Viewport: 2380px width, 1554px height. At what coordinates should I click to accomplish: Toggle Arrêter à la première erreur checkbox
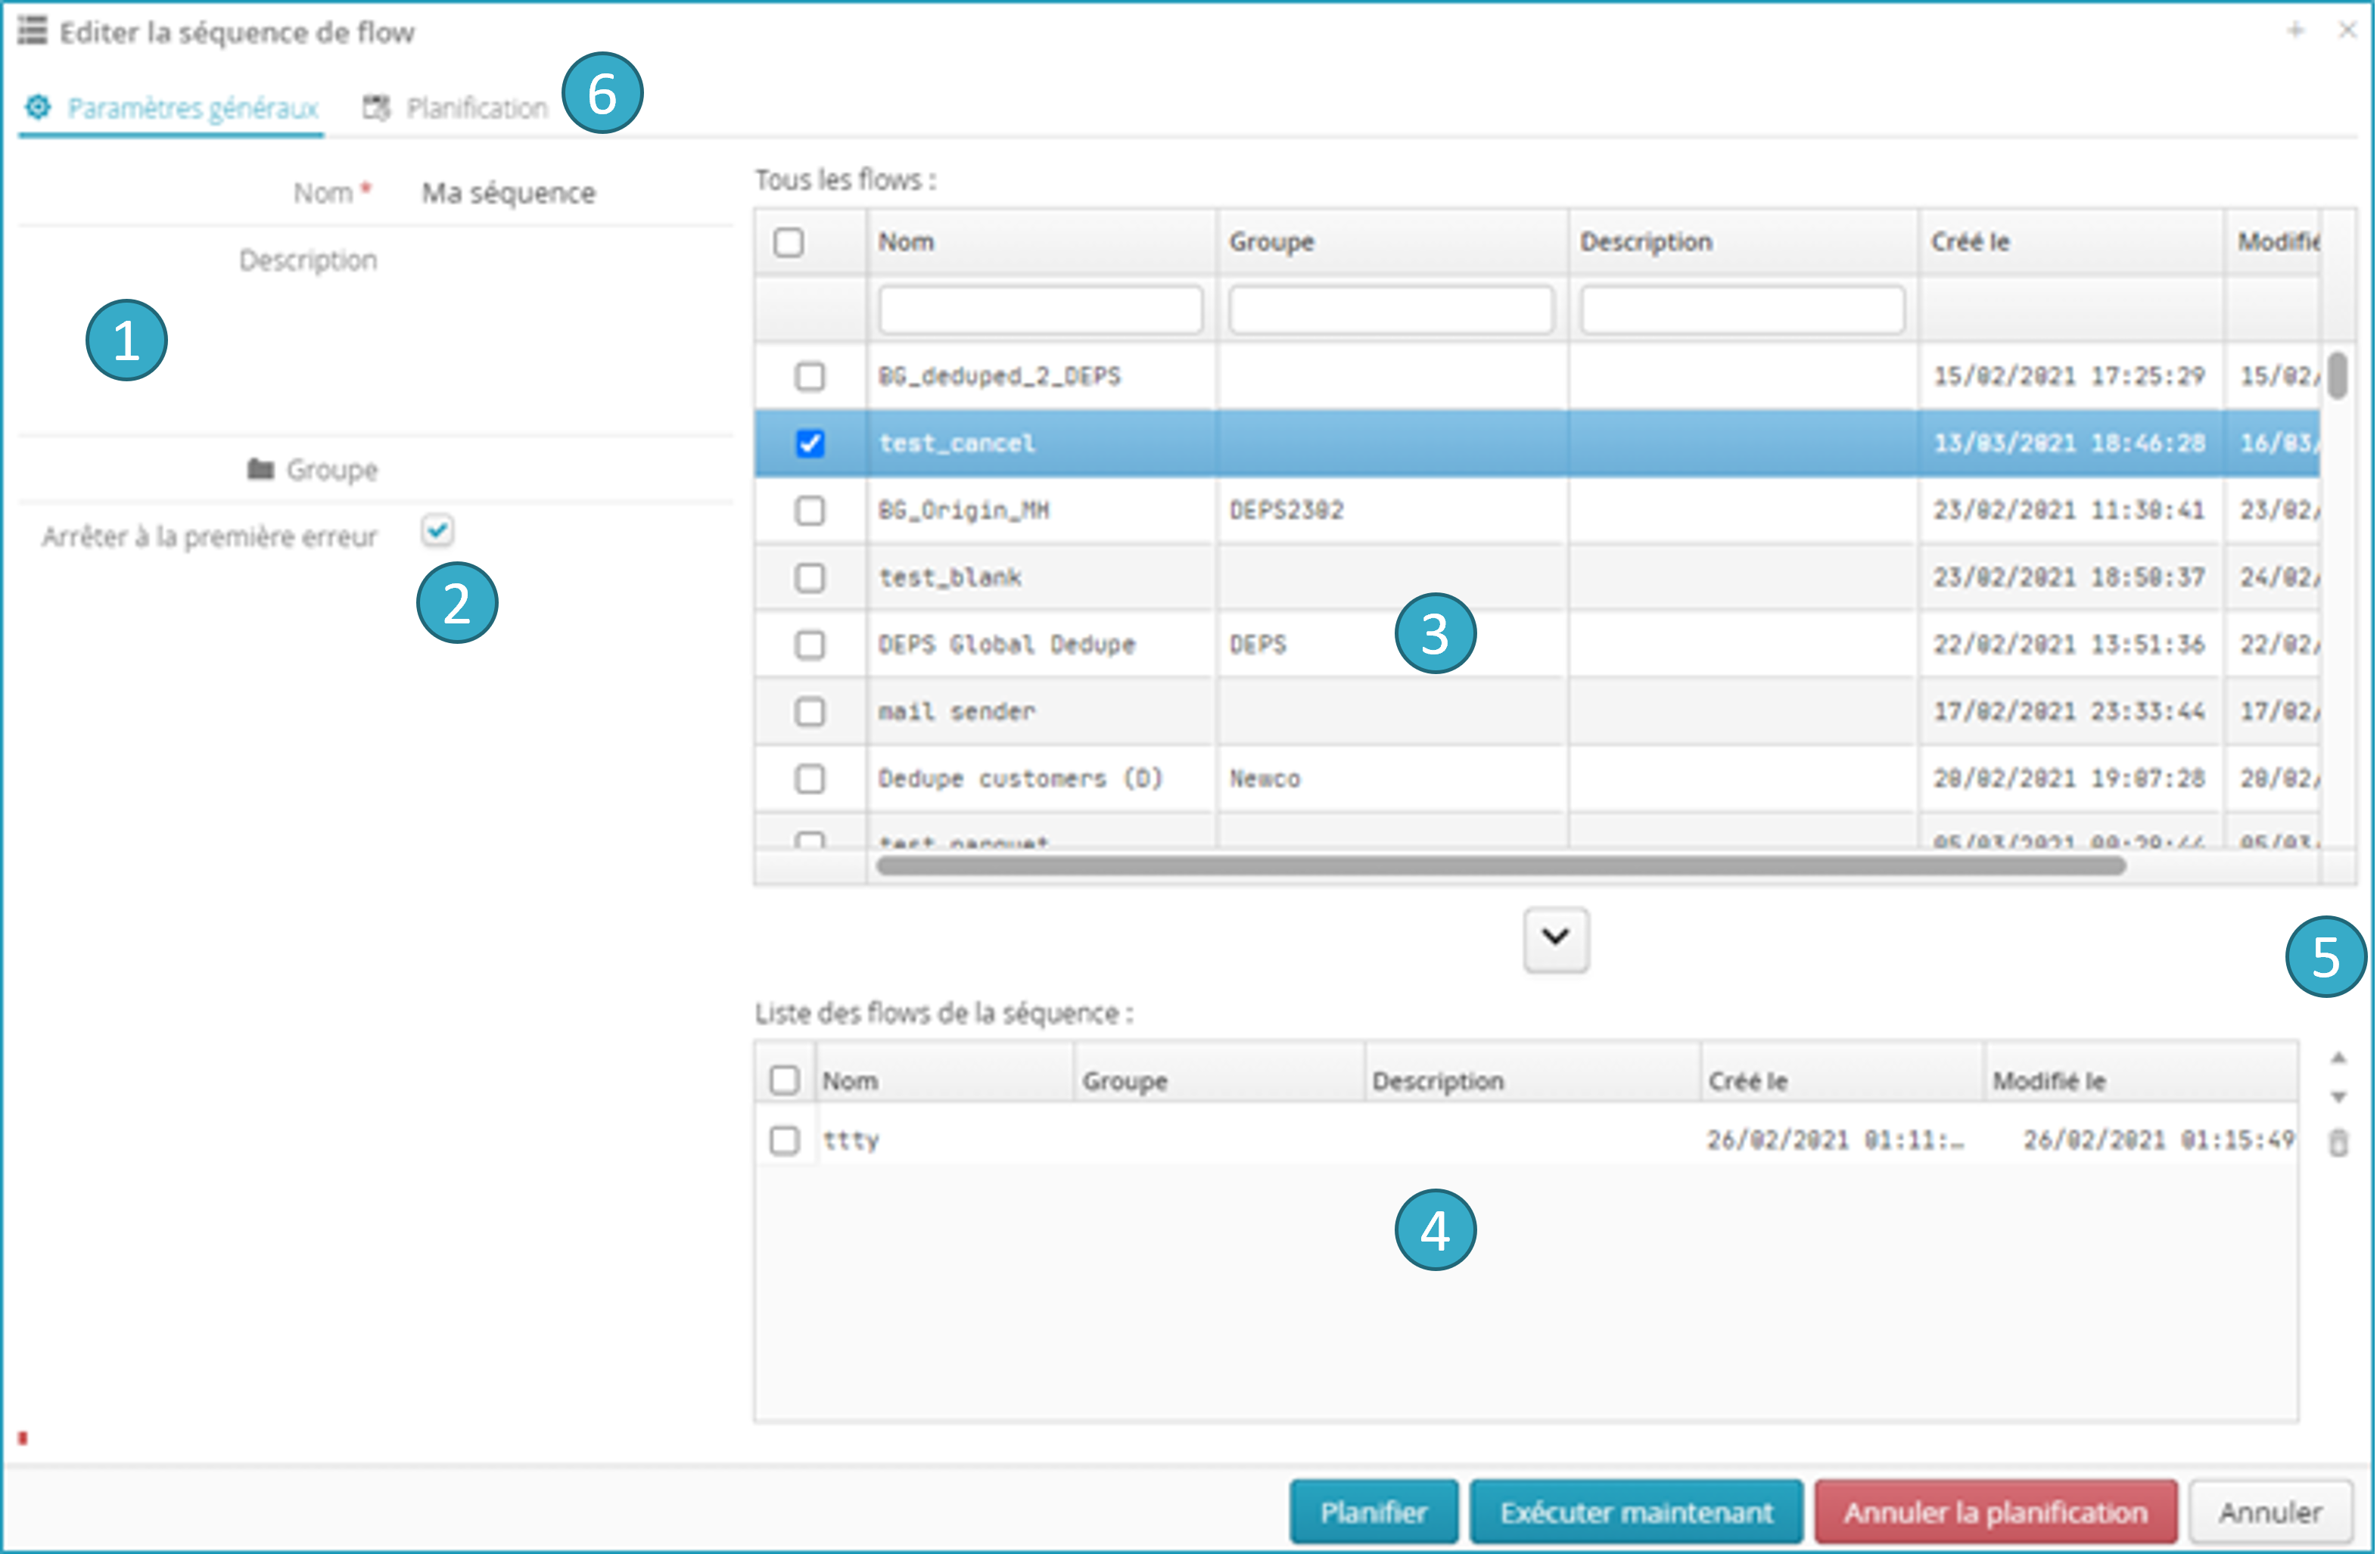(437, 530)
